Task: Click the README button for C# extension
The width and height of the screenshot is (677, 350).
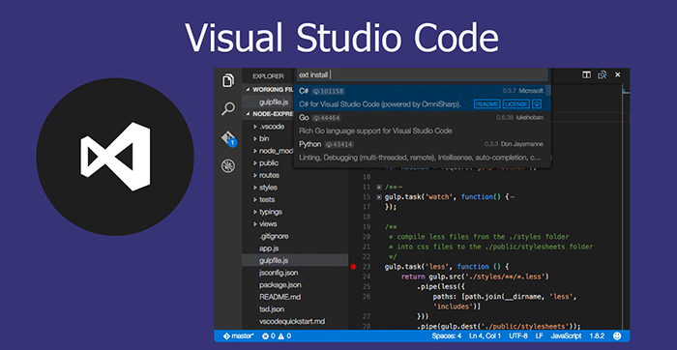Action: pyautogui.click(x=487, y=104)
